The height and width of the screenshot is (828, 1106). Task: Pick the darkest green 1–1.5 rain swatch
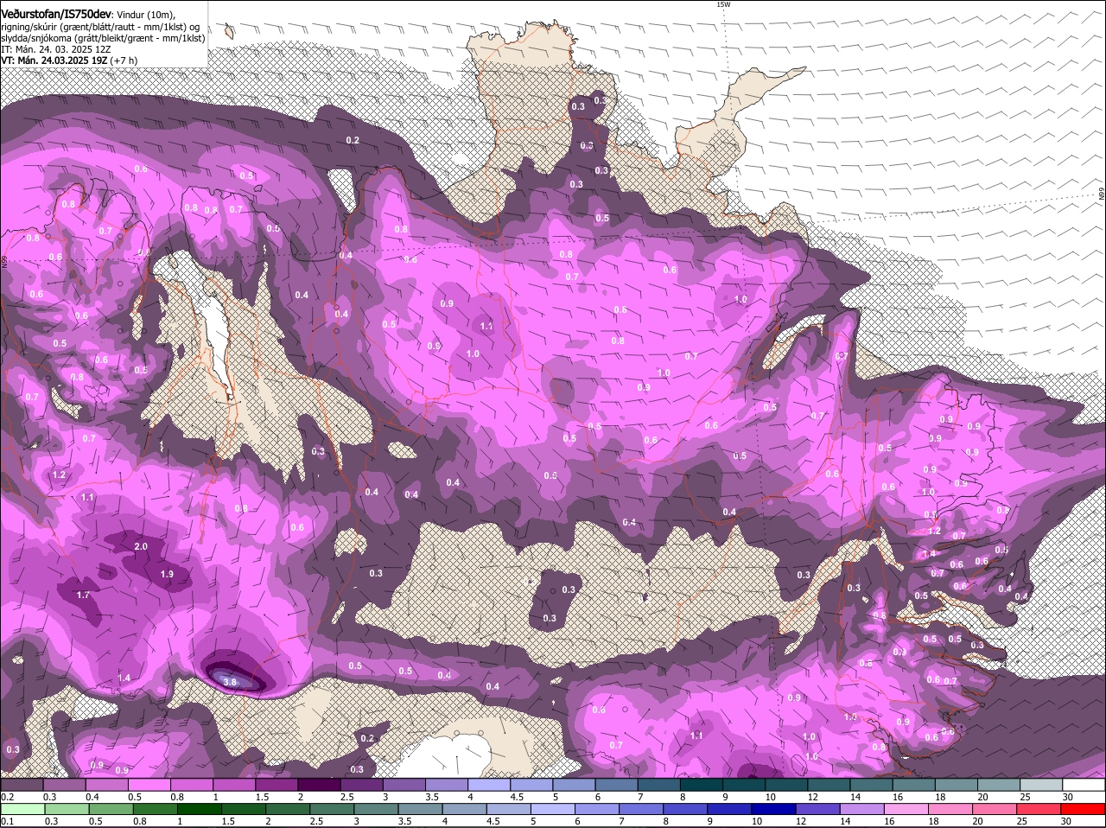[200, 809]
